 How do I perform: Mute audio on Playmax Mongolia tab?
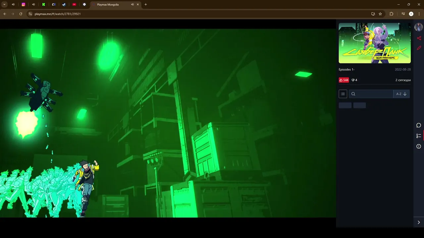(x=132, y=5)
